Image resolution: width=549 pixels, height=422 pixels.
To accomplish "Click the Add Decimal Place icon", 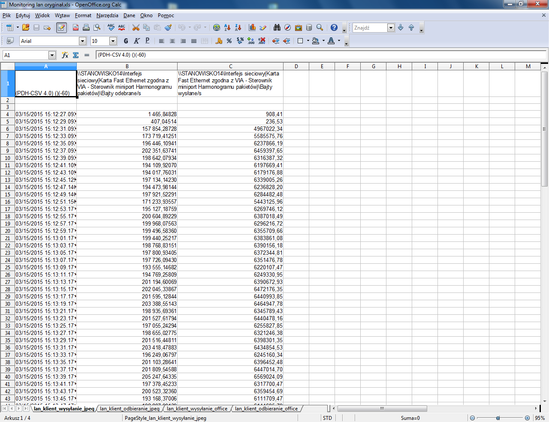I will coord(251,41).
